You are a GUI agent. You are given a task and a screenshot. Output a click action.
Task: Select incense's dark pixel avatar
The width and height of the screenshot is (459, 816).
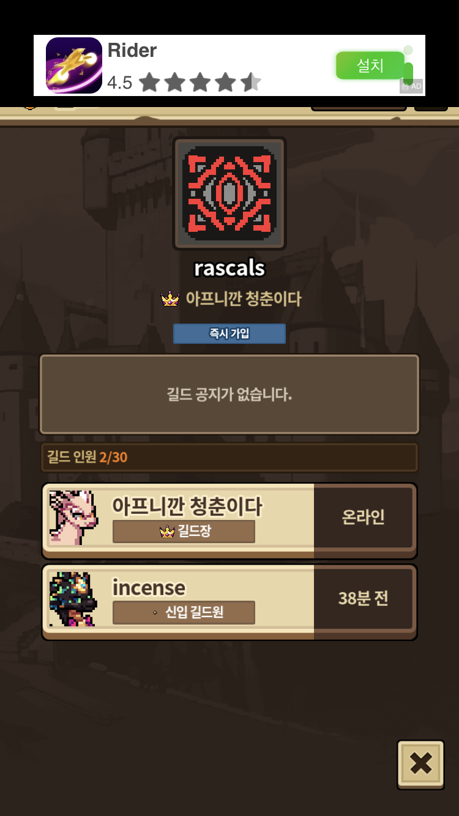(x=73, y=599)
